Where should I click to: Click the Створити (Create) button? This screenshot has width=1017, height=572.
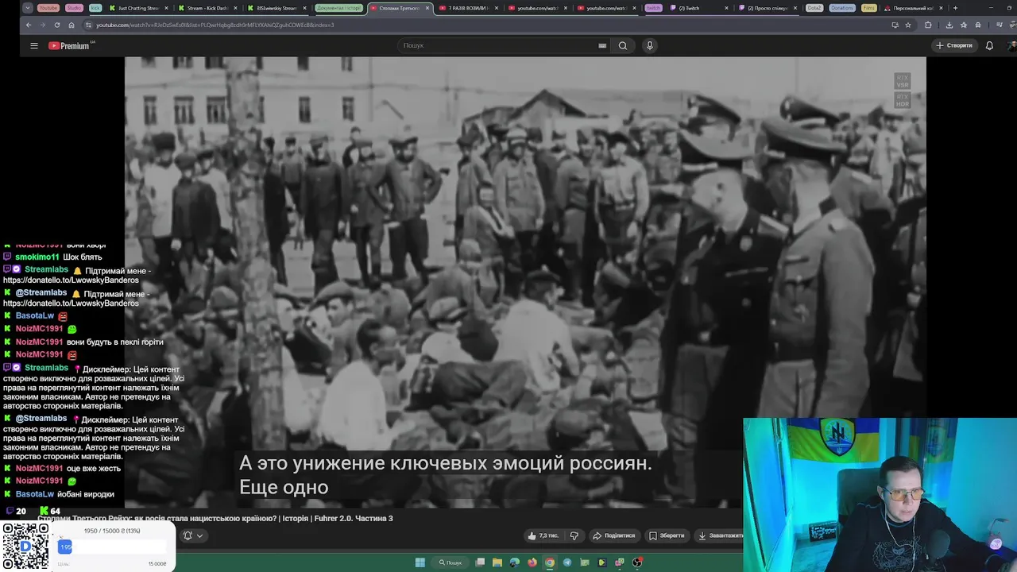953,45
